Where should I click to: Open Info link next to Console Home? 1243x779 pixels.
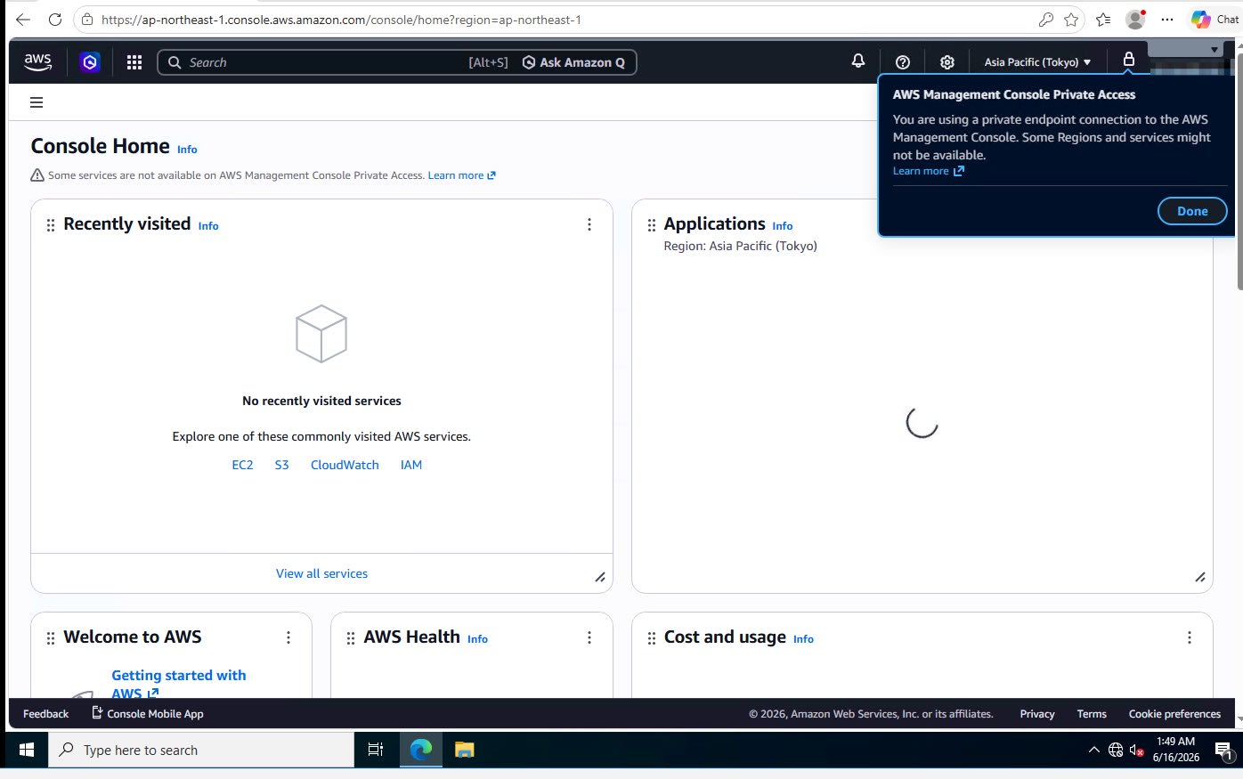click(187, 150)
